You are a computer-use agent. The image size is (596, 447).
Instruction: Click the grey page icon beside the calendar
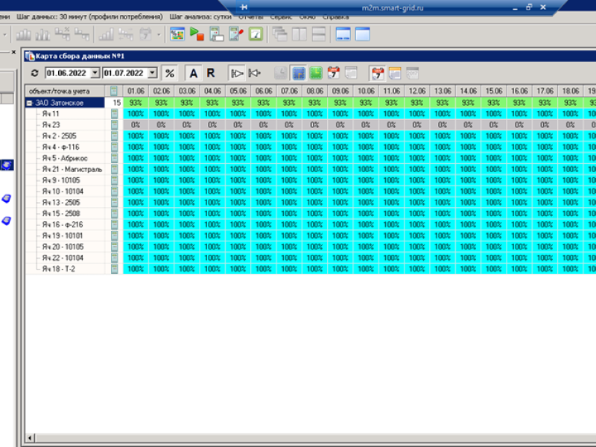(351, 73)
